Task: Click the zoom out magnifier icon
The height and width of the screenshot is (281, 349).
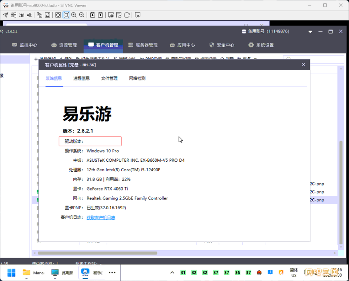Action: pyautogui.click(x=82, y=15)
